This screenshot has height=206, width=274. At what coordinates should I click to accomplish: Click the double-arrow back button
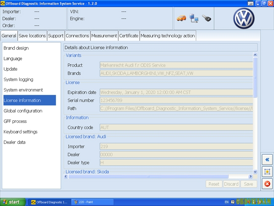click(x=267, y=160)
